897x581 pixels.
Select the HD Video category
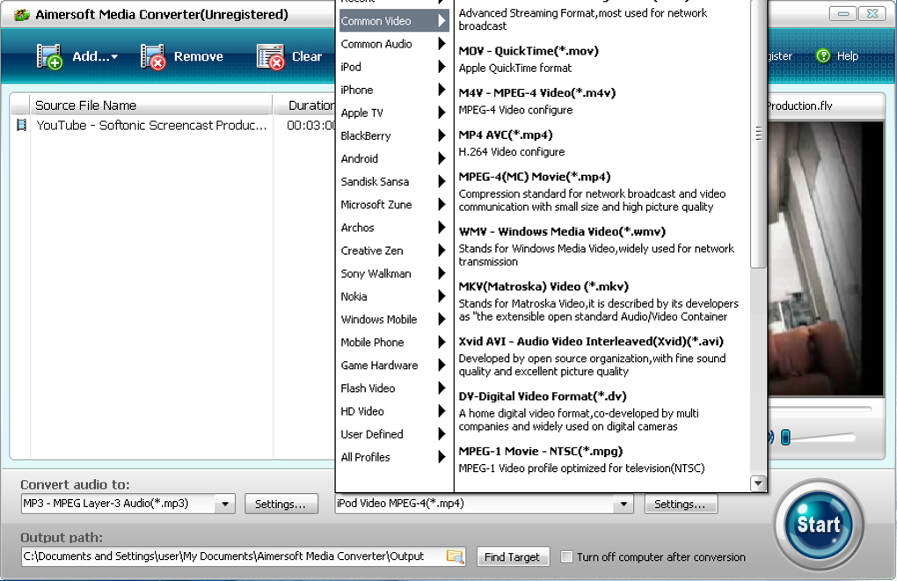pos(394,410)
